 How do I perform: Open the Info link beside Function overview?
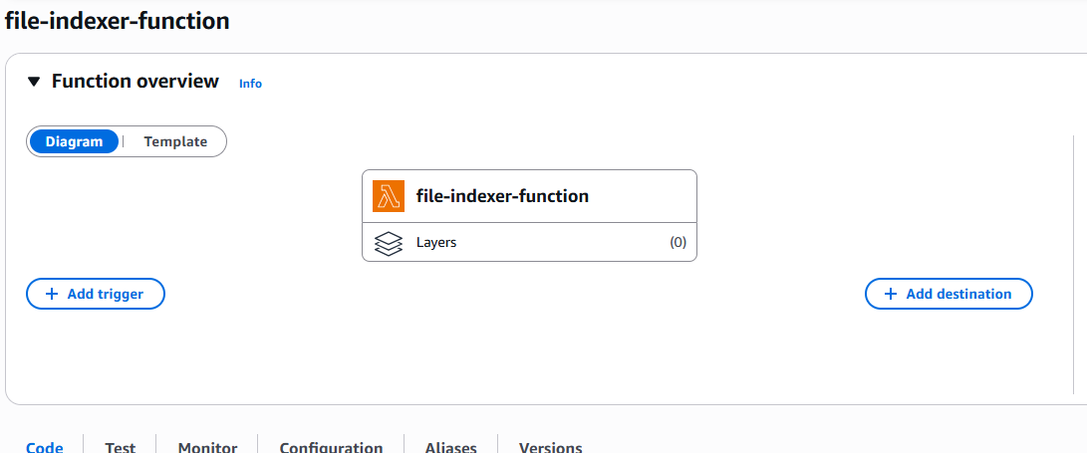click(x=250, y=84)
